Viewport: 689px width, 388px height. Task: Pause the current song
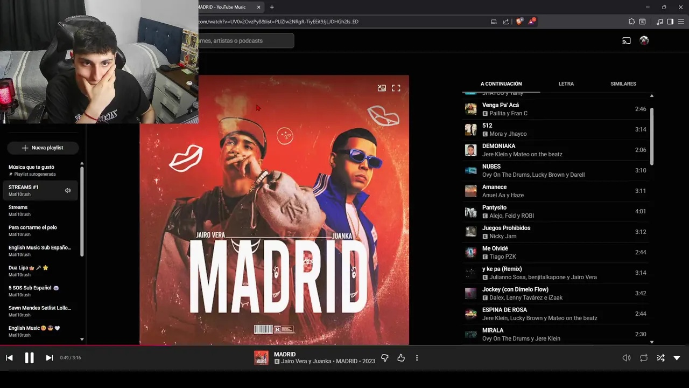29,358
